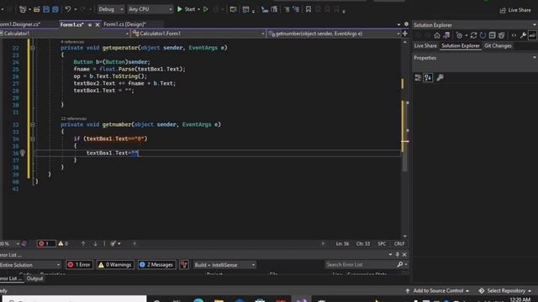Click Switch Views icon in Solution Explorer
This screenshot has width=538, height=302.
click(x=446, y=35)
